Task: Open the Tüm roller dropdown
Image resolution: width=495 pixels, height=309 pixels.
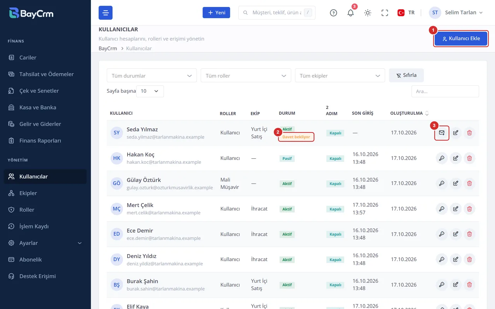Action: click(x=246, y=76)
